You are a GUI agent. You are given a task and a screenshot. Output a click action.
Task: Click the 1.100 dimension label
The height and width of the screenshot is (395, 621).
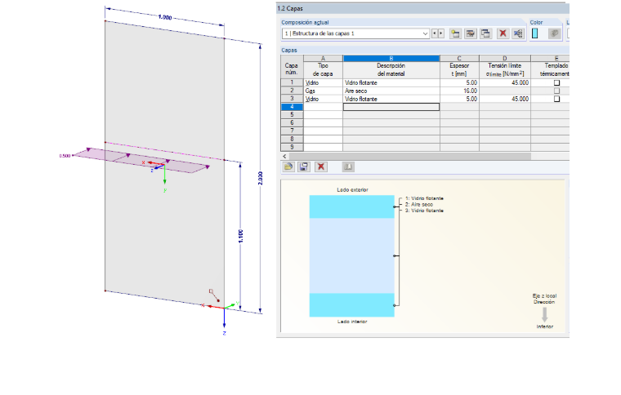(x=240, y=236)
